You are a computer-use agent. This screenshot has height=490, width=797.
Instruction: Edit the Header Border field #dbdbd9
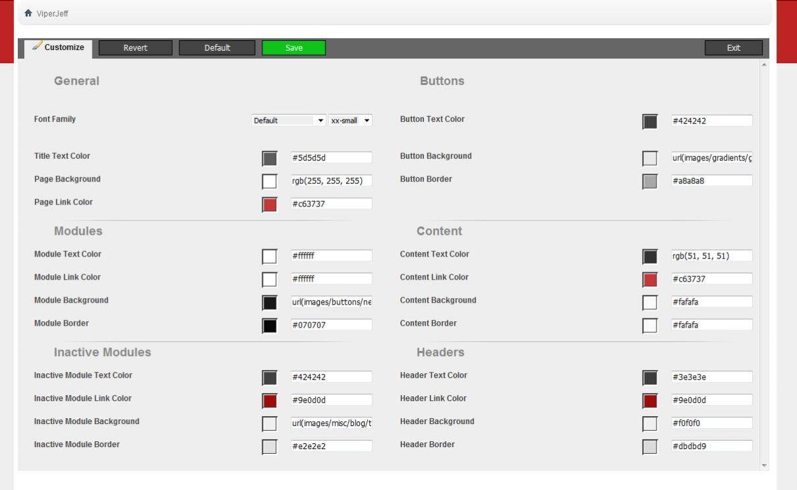pos(711,446)
